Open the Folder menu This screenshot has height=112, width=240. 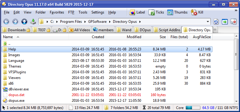[40, 12]
